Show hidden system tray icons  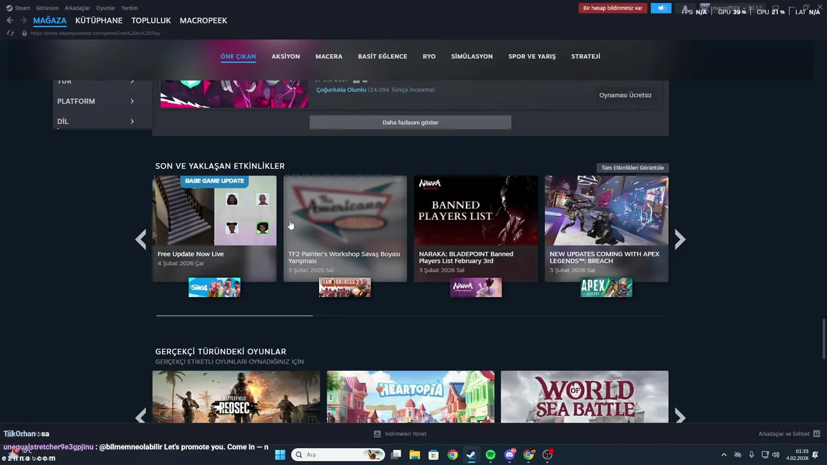pyautogui.click(x=724, y=455)
